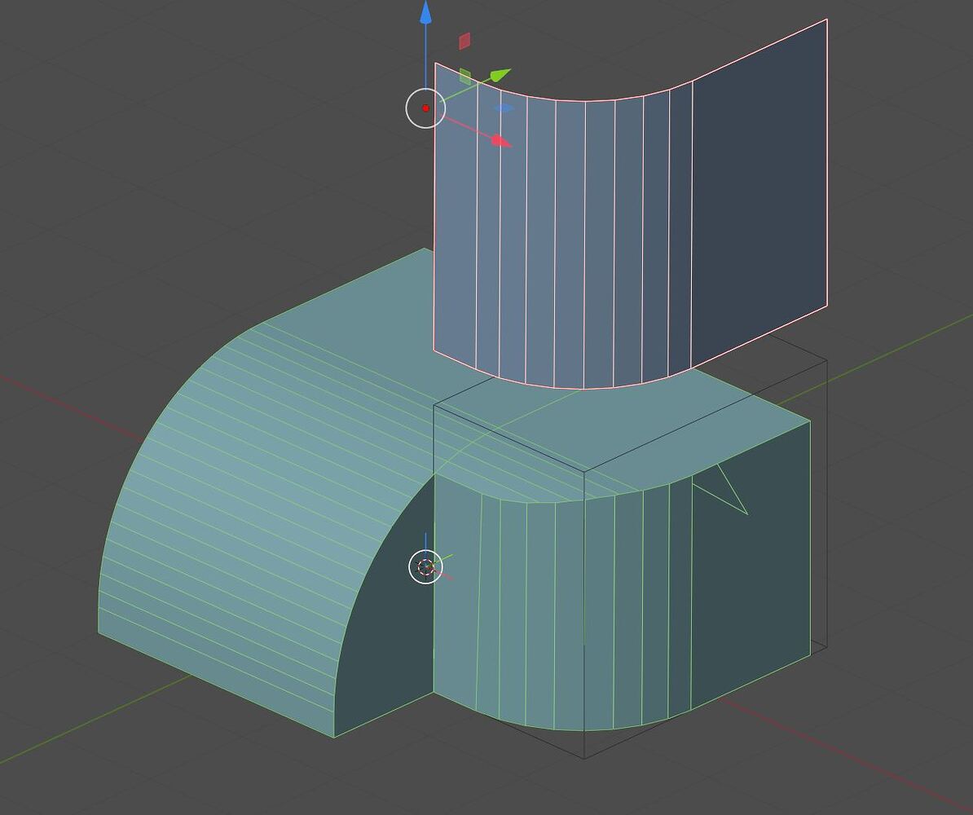Grab the green Y-axis move gizmo arrow
973x815 pixels.
pyautogui.click(x=500, y=75)
